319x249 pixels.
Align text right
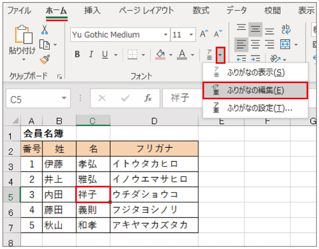coord(269,44)
